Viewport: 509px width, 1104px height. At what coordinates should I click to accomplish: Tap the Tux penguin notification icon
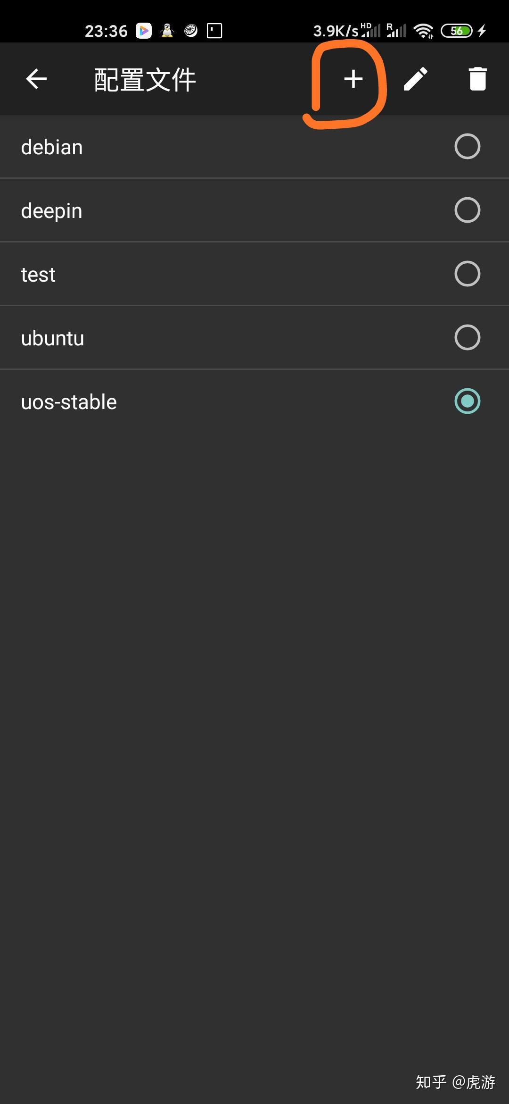[167, 30]
